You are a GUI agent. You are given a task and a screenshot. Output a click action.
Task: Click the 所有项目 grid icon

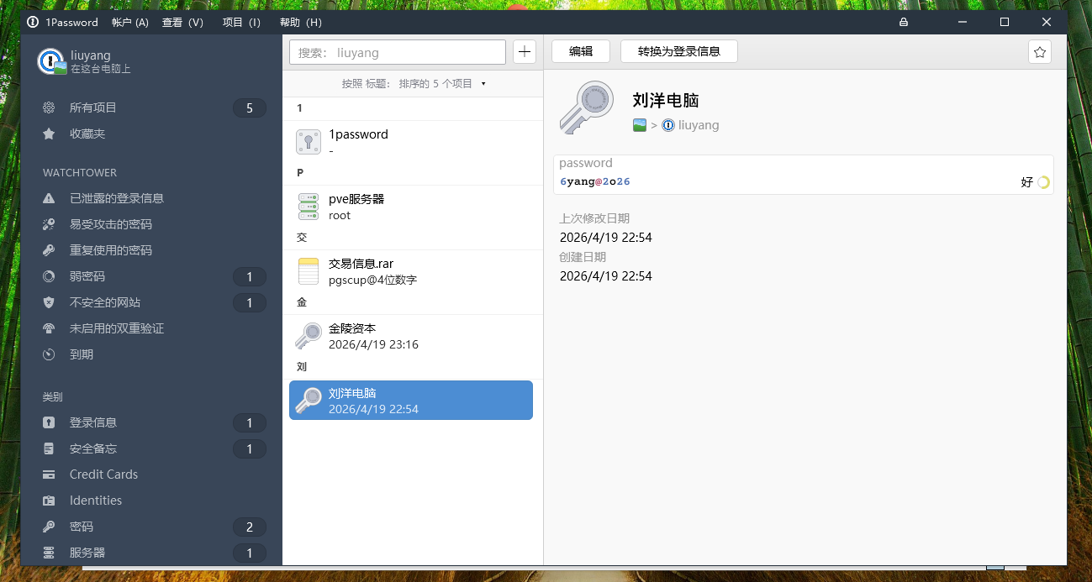tap(49, 107)
